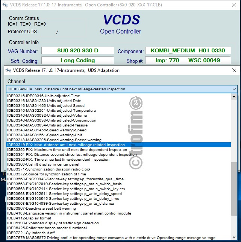Viewport: 241px width, 242px height.
Task: Choose Service-key settings-p_write_delay_time
Action: pos(118,199)
